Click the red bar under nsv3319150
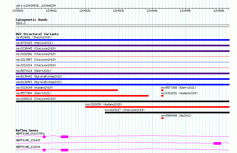 point(157,107)
